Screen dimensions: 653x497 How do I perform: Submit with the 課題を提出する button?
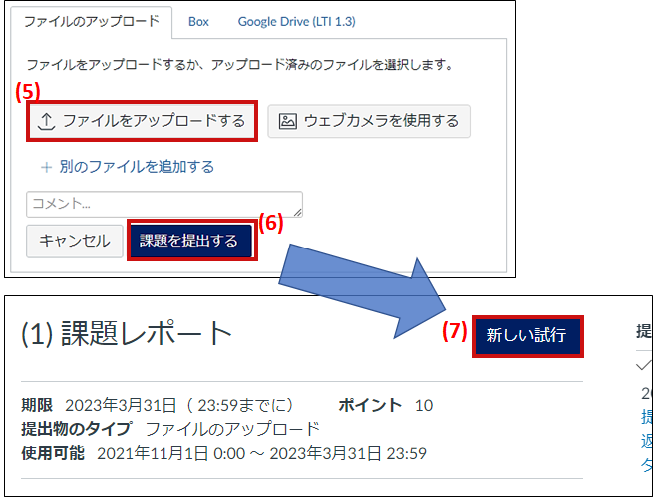click(x=188, y=241)
